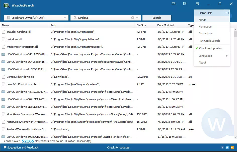Screen dimensions: 237x152
Task: Click the speech bubble icon beside Suggestion and Feedback
Action: point(5,147)
